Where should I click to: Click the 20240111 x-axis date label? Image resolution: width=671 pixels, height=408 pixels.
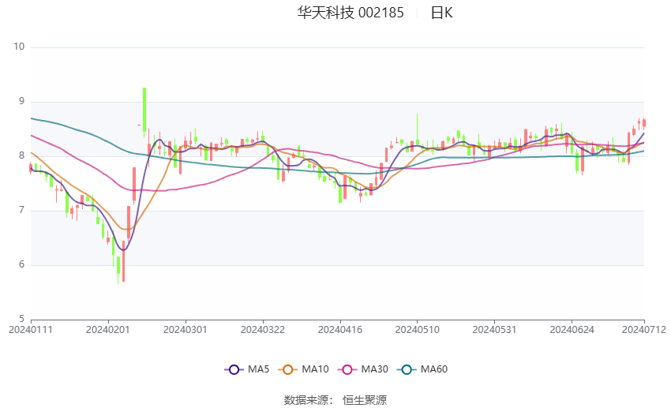[31, 330]
